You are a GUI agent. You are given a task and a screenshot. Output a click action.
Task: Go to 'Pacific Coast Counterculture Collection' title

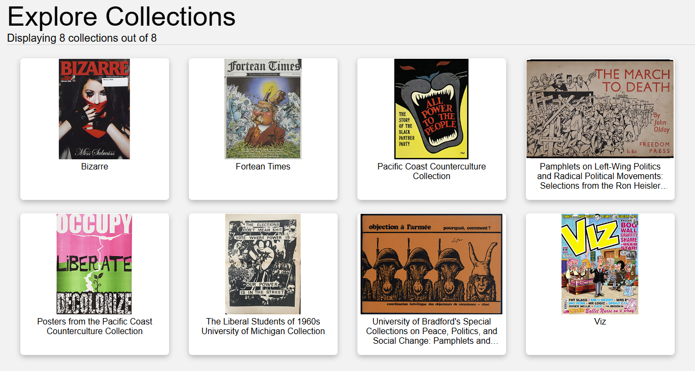tap(432, 171)
